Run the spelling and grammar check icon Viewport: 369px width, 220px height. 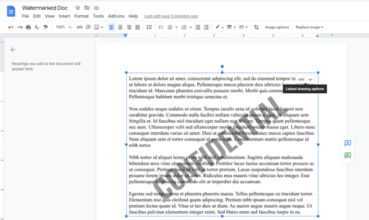[37, 27]
